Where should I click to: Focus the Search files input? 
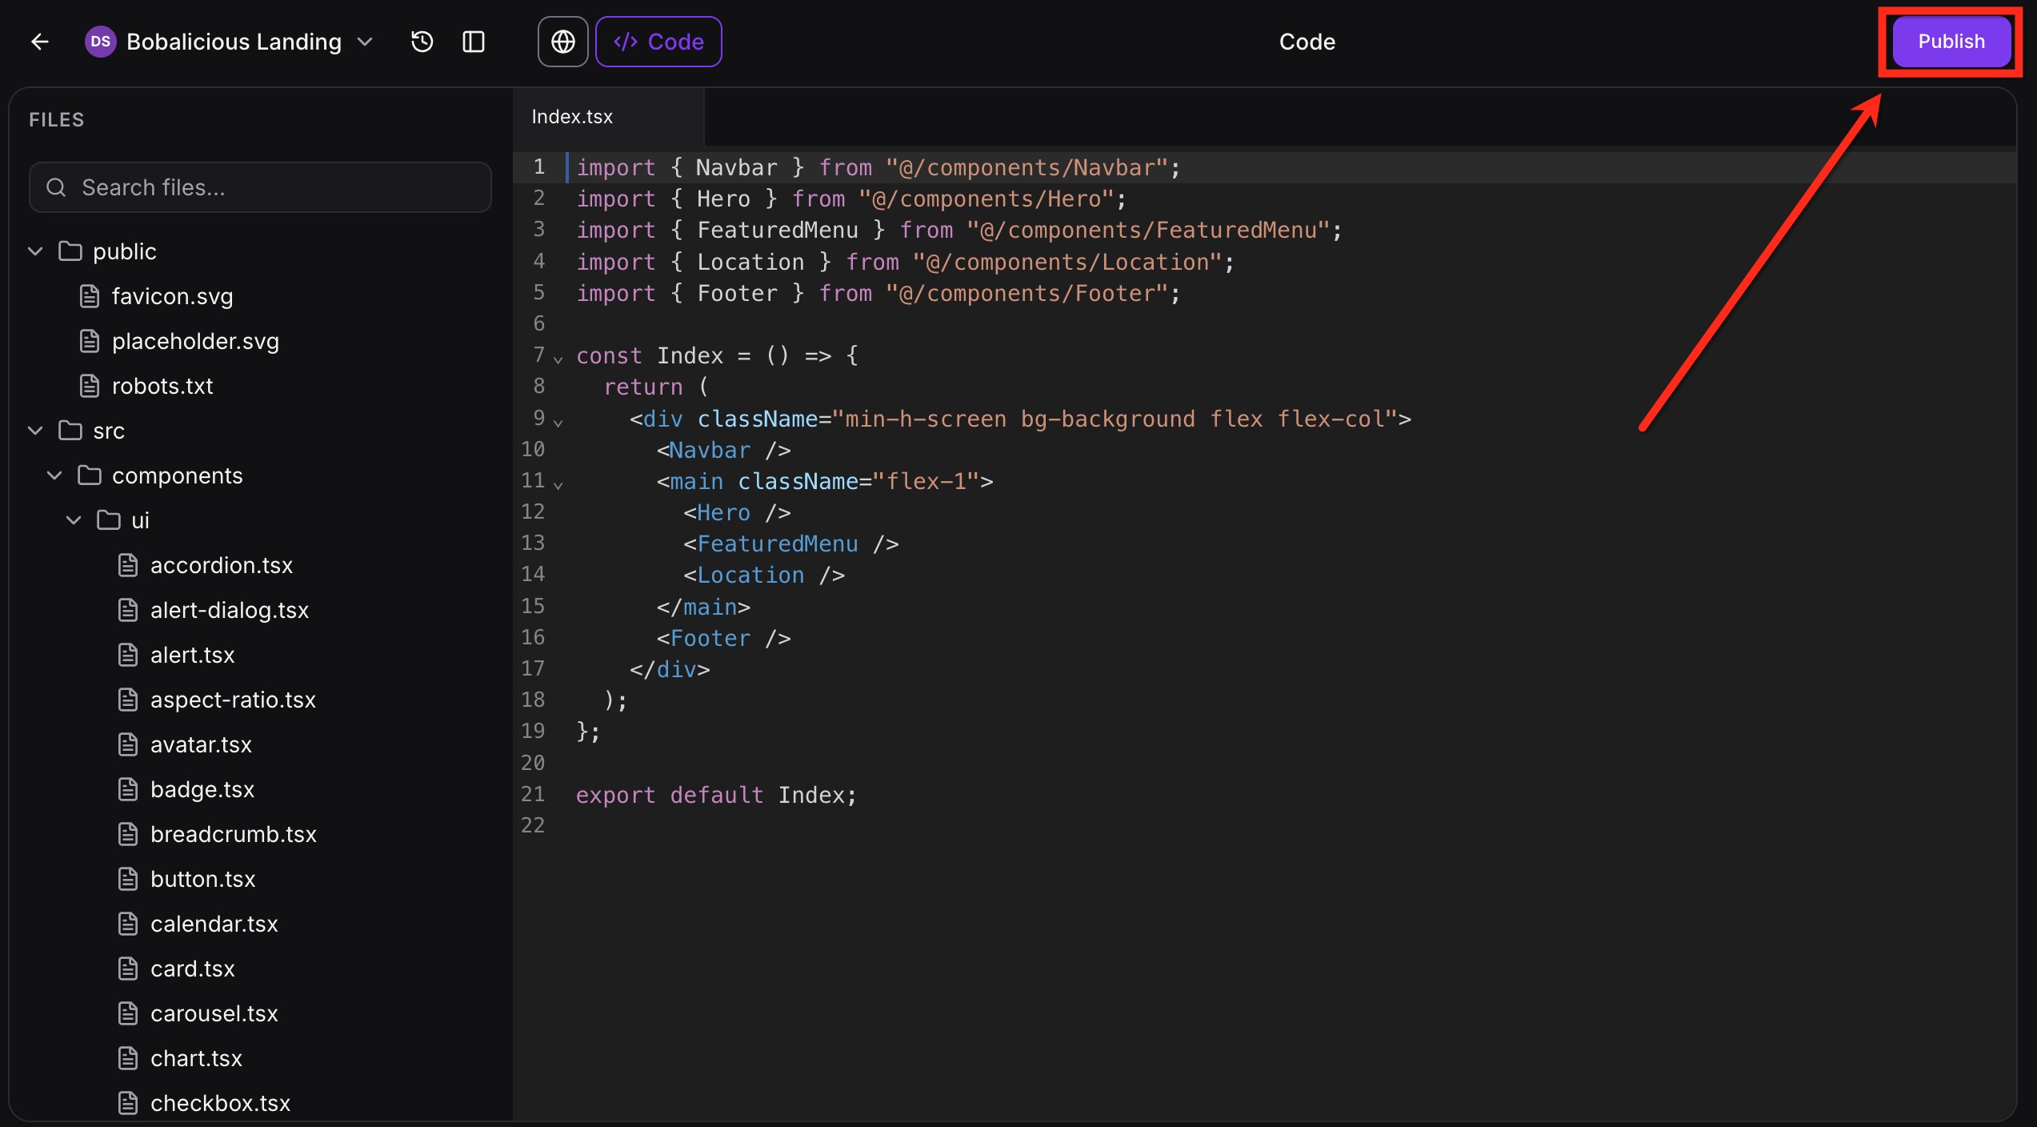coord(272,187)
